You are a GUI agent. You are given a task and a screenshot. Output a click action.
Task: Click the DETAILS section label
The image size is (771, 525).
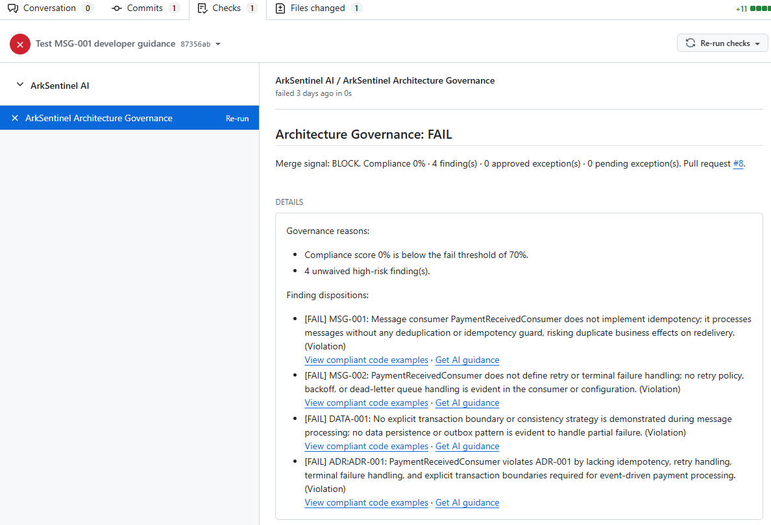click(289, 202)
